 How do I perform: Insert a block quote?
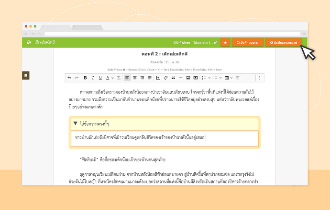(x=173, y=78)
